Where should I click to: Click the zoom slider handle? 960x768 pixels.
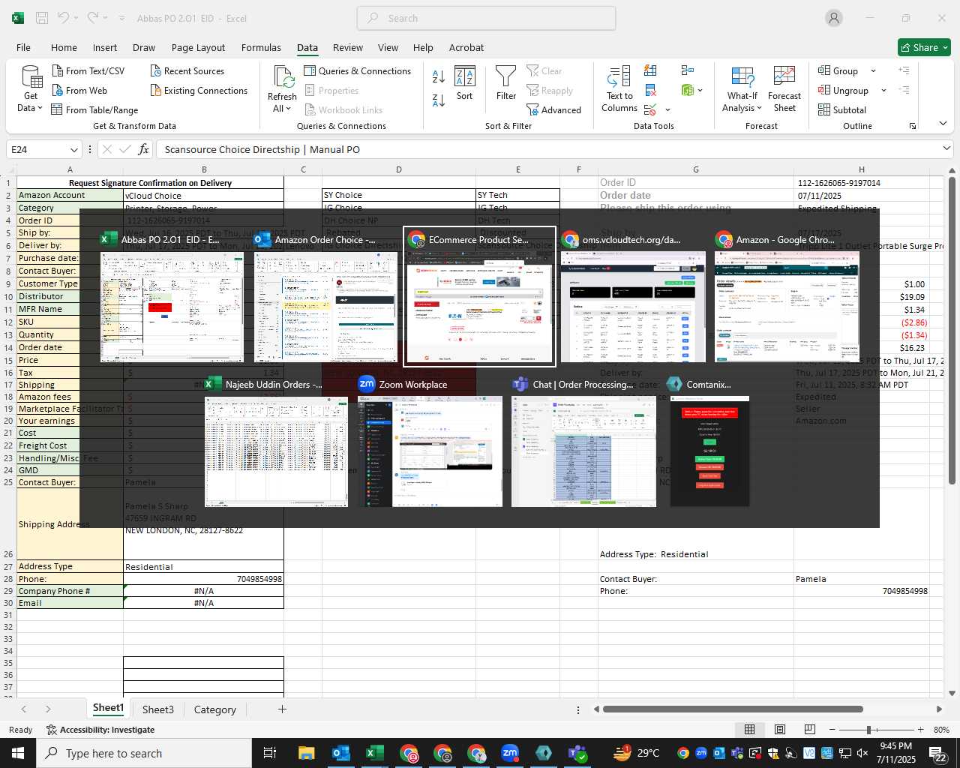pyautogui.click(x=868, y=730)
